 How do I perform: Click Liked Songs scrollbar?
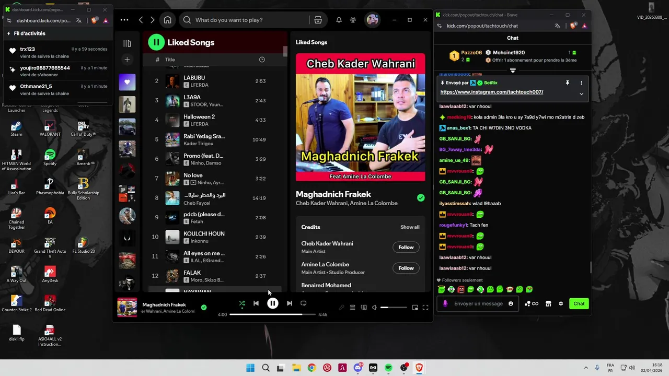point(285,51)
